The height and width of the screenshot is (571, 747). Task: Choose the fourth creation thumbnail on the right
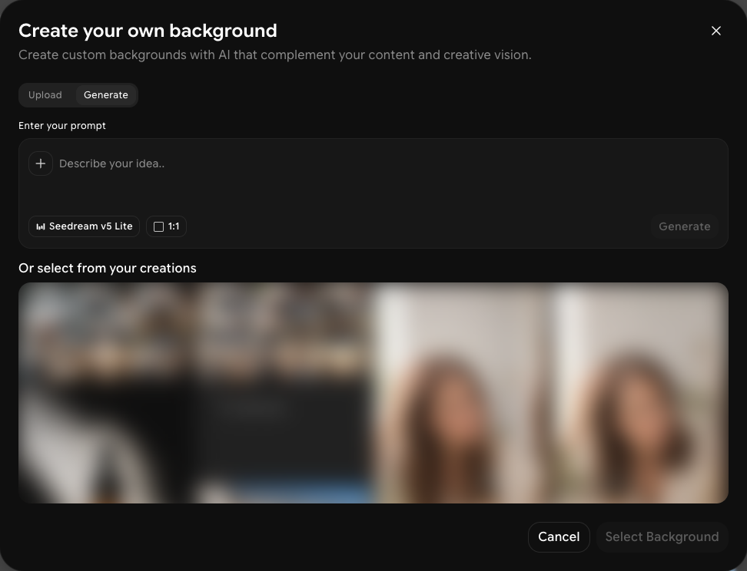(x=640, y=393)
